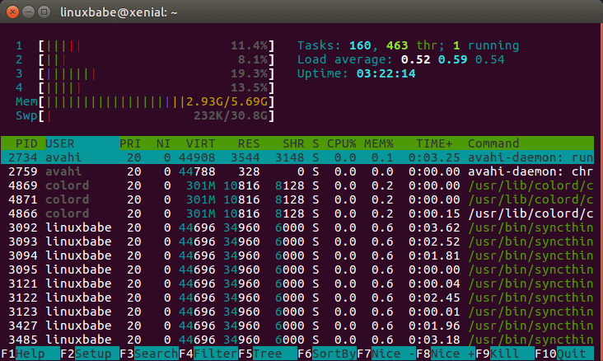Click the Mem usage meter bar
Image resolution: width=603 pixels, height=361 pixels.
144,101
